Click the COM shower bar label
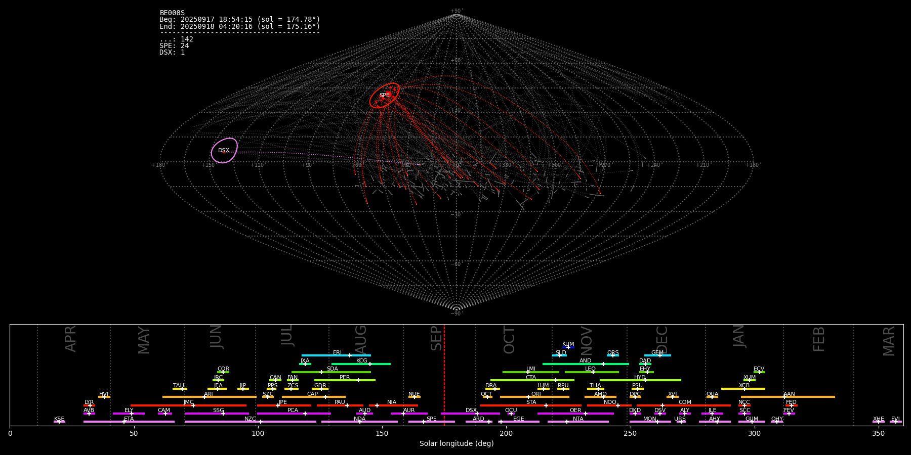 pyautogui.click(x=685, y=402)
